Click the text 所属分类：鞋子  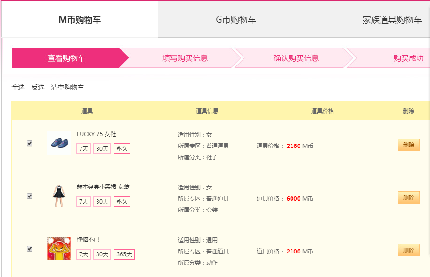(x=198, y=157)
